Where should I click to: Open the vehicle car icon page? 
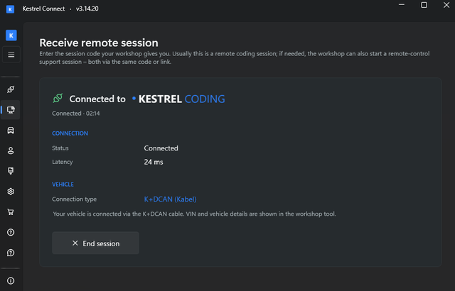[11, 131]
